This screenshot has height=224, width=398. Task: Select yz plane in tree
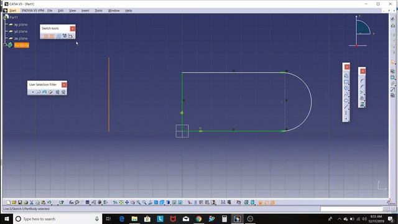pyautogui.click(x=21, y=32)
